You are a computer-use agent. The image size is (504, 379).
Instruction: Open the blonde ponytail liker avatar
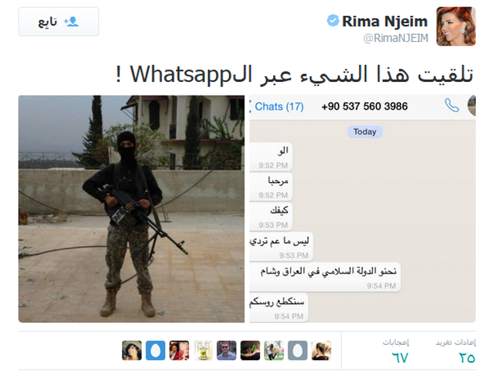click(x=321, y=350)
